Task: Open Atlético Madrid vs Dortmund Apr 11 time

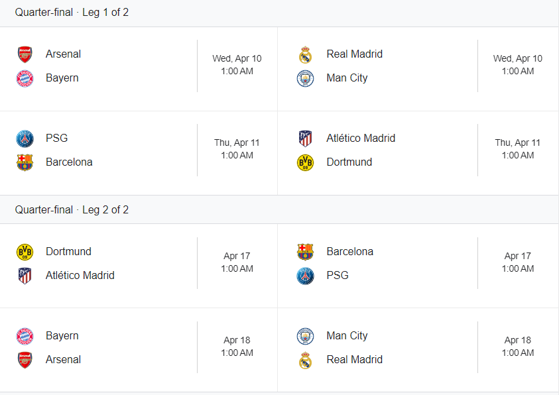Action: click(x=518, y=149)
